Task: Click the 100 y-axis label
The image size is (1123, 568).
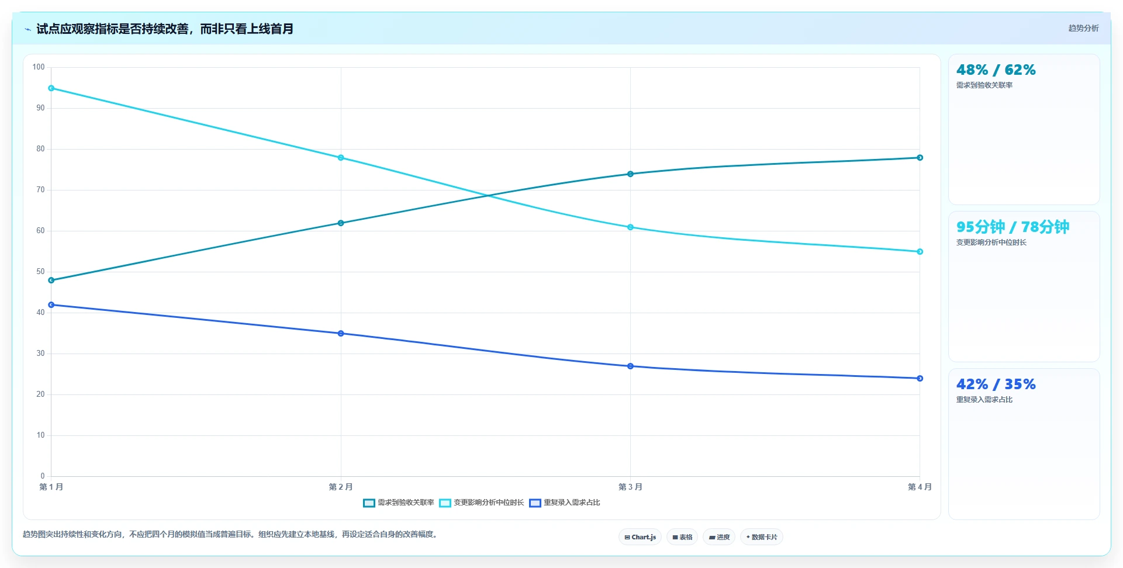Action: click(39, 67)
